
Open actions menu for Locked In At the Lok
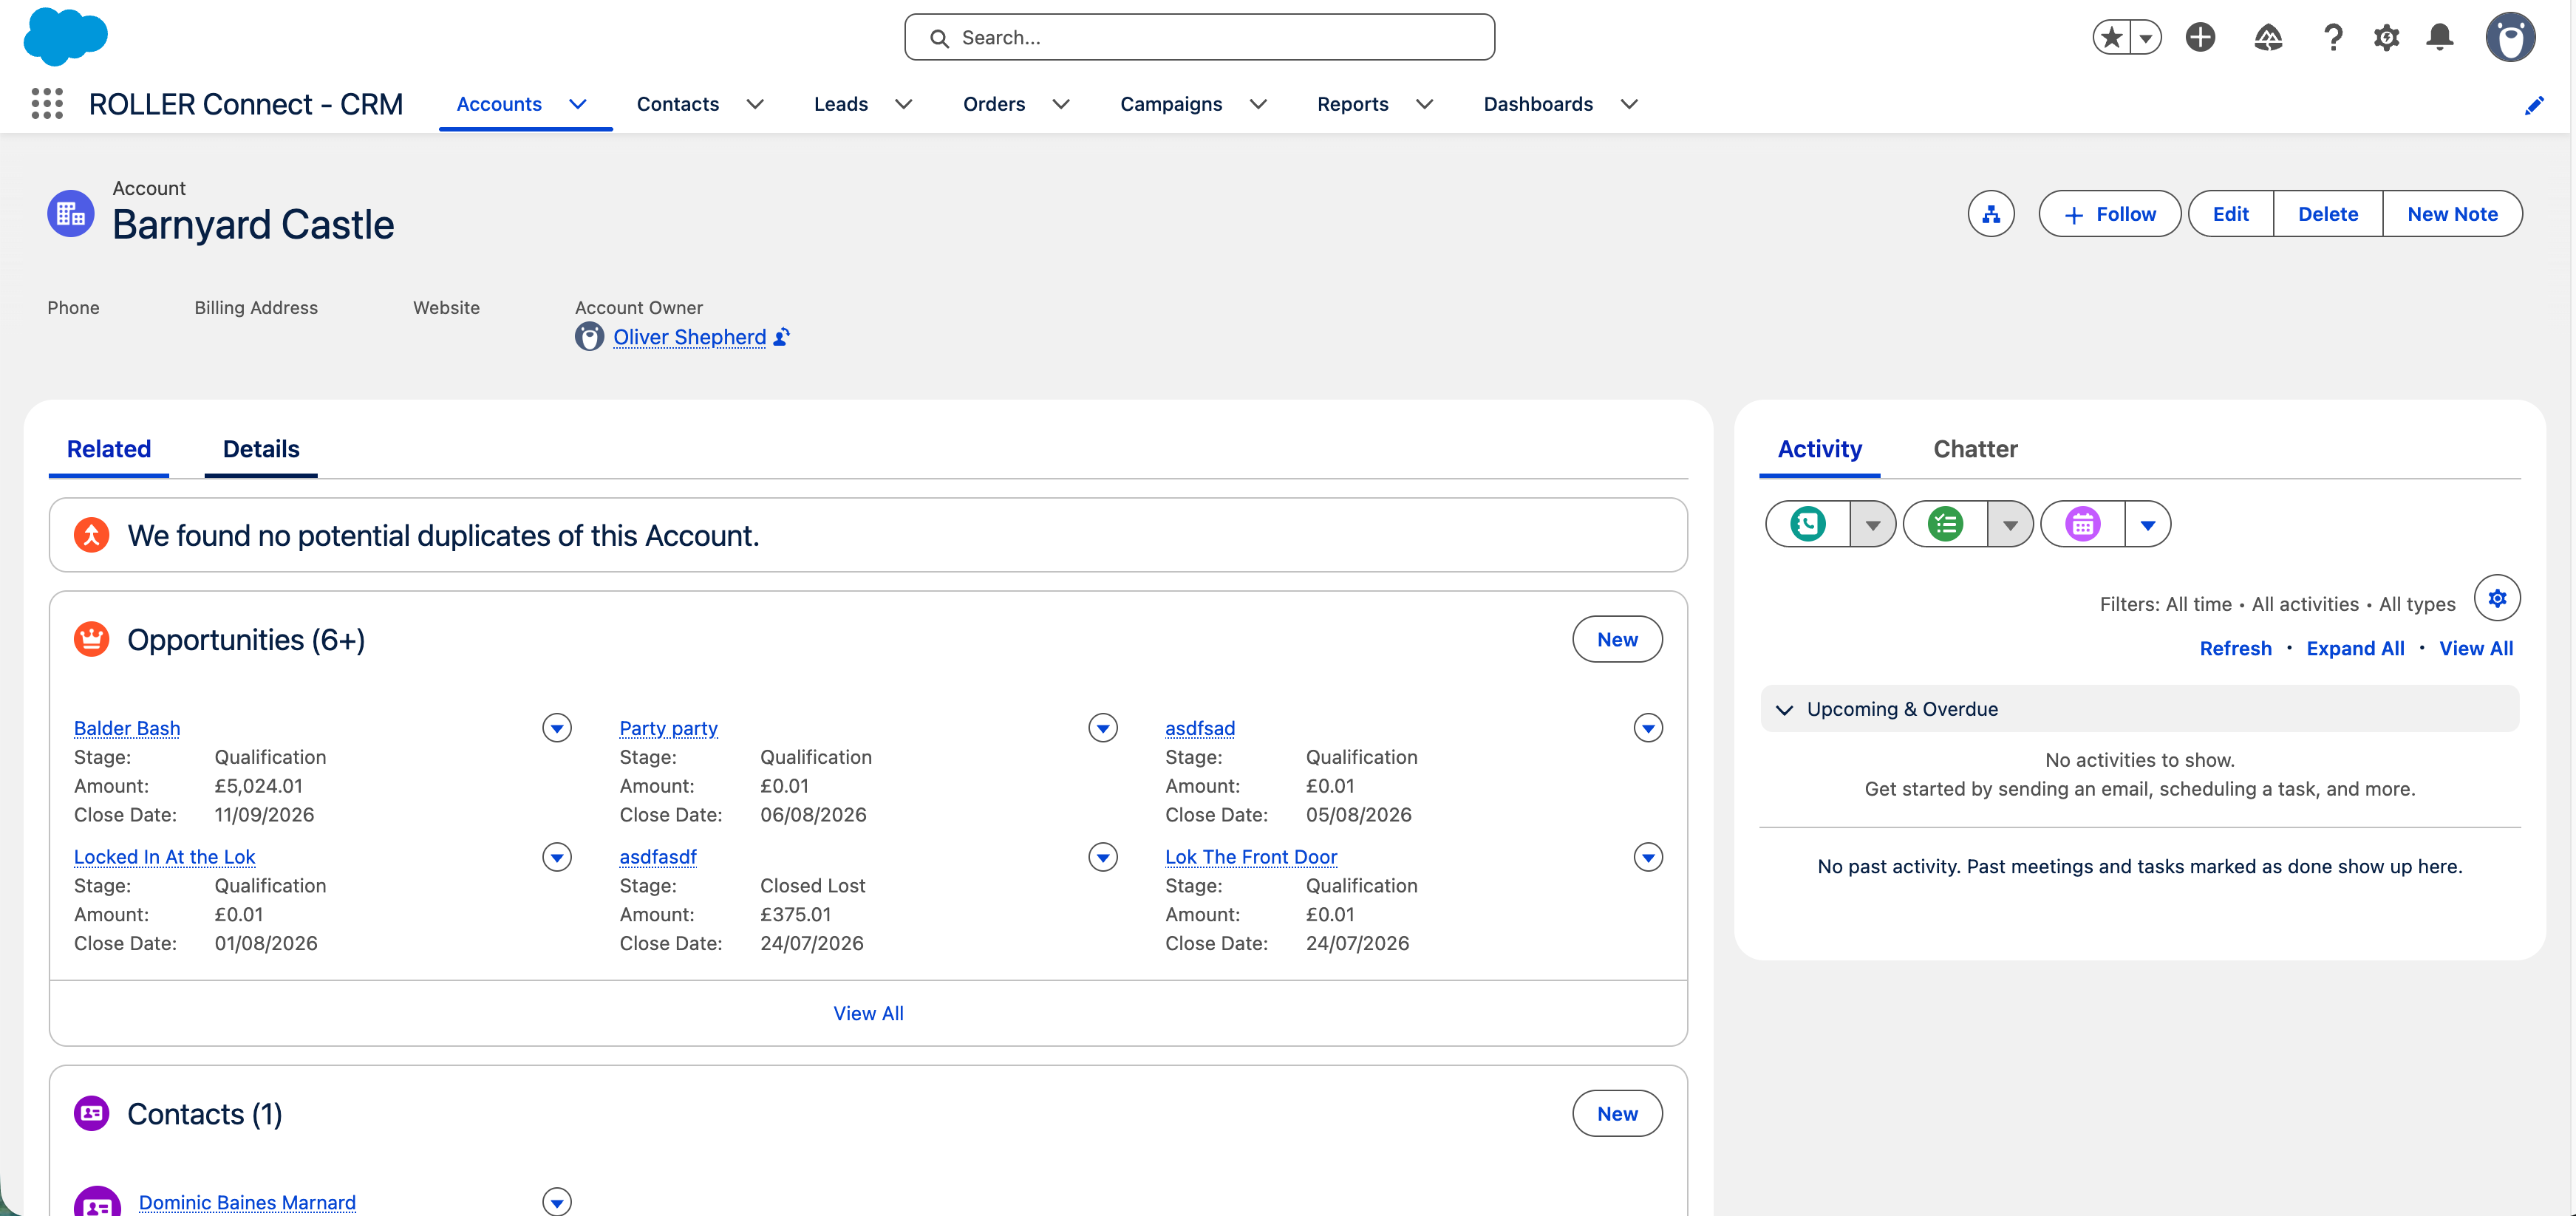pyautogui.click(x=557, y=856)
